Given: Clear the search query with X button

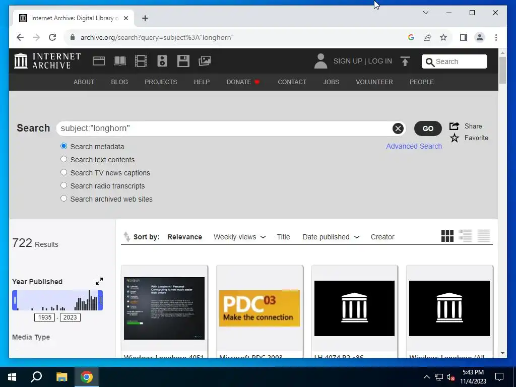Looking at the screenshot, I should (x=398, y=128).
